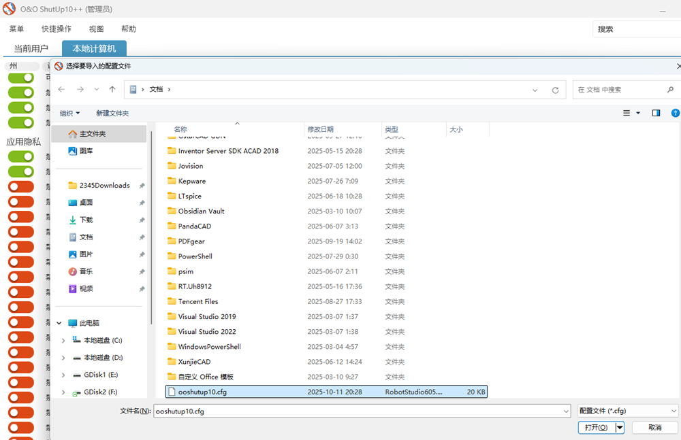The image size is (681, 440).
Task: Click the navigation pane vertical scrollbar
Action: [151, 204]
